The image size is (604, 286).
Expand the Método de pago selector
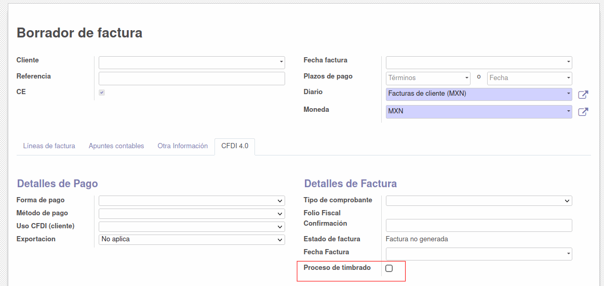pyautogui.click(x=192, y=214)
